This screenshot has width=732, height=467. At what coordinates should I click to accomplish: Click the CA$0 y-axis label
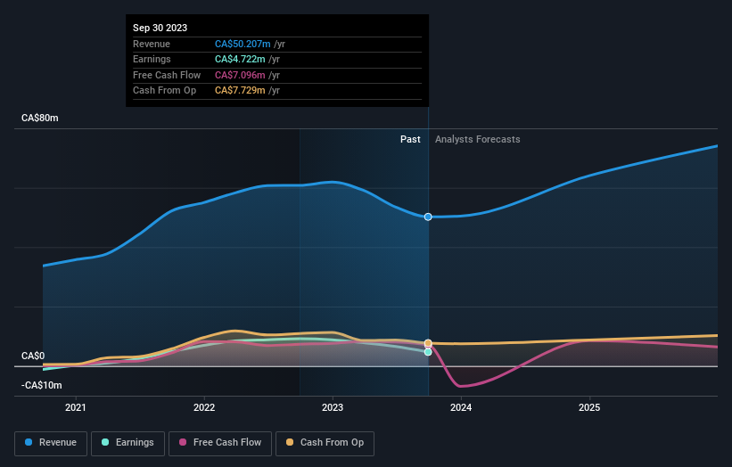coord(33,356)
